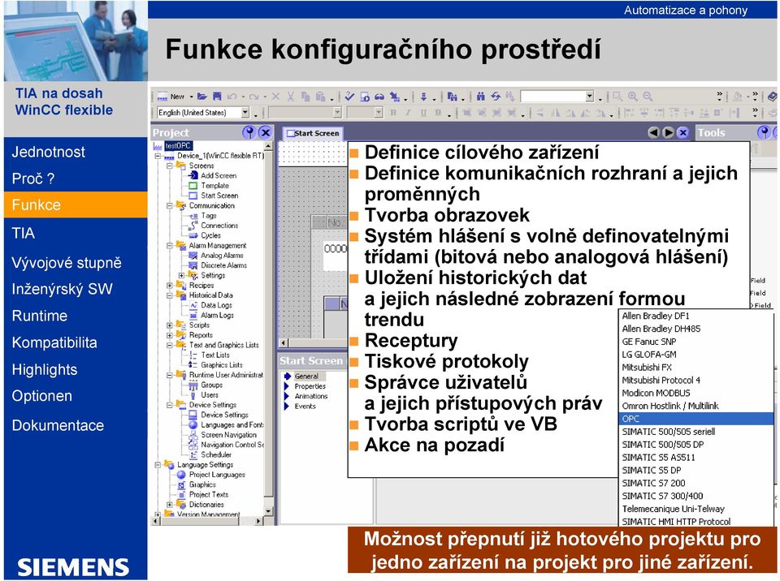Screen dimensions: 780x581
Task: Click the left arrow beside Start Screen tabs
Action: (x=653, y=133)
